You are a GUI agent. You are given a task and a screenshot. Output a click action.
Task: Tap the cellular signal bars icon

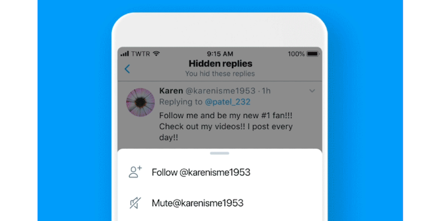point(125,53)
